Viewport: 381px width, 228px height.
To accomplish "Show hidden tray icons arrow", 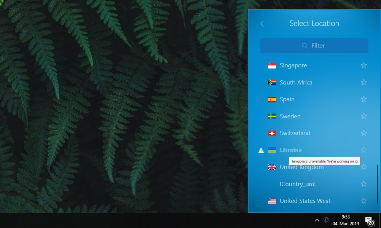I will 317,220.
